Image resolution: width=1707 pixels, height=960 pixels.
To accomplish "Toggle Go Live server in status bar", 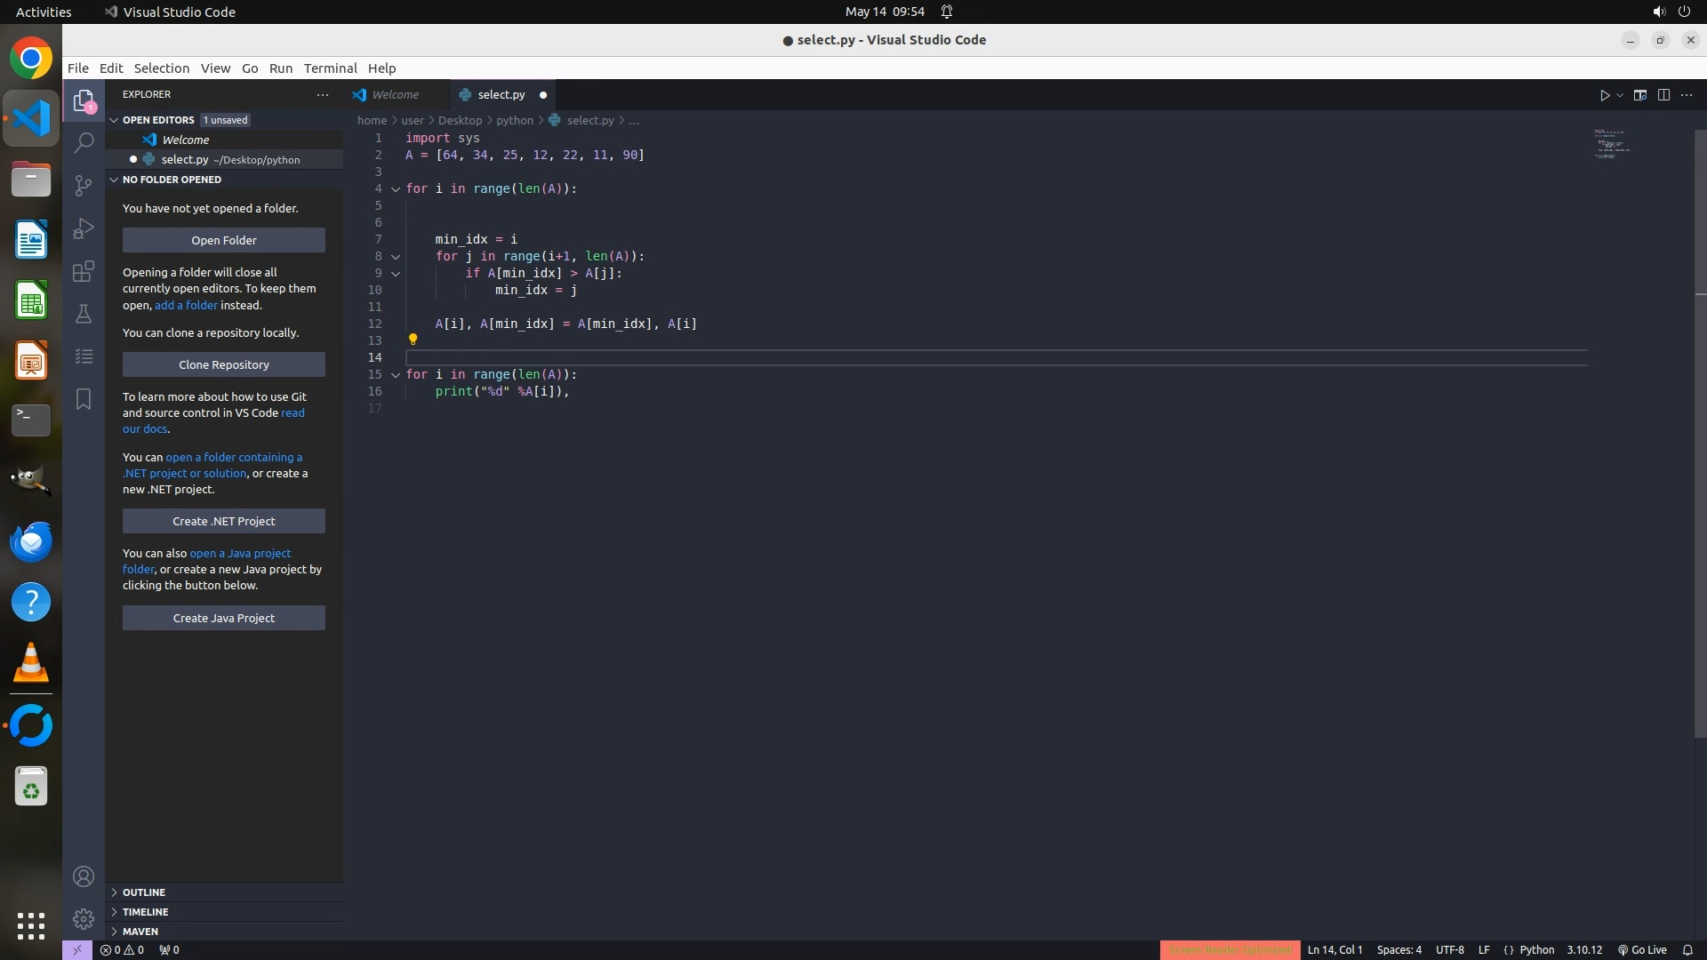I will (1642, 949).
